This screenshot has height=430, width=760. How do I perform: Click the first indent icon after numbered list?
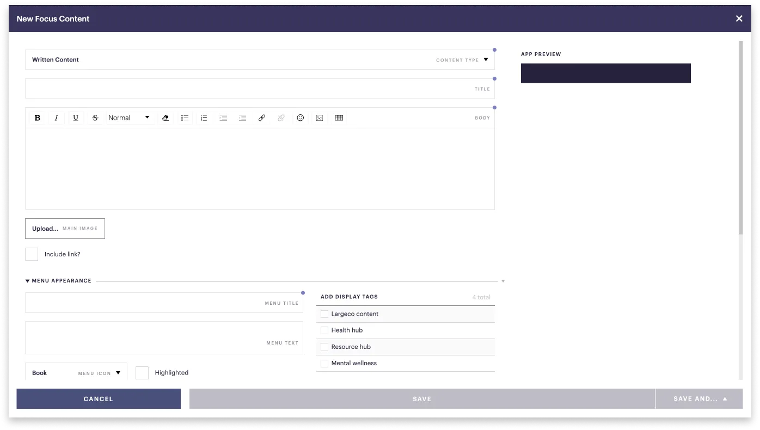pos(223,118)
